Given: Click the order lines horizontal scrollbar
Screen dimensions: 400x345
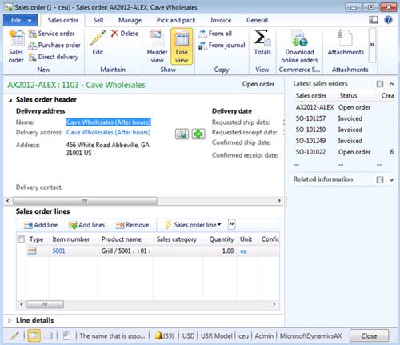Looking at the screenshot, I should point(45,304).
